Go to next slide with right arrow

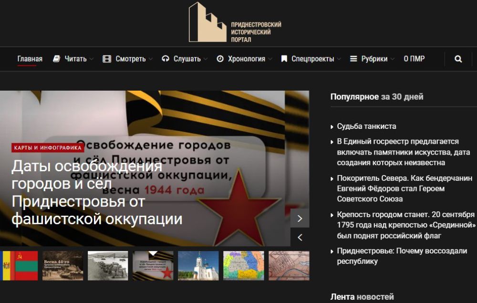(300, 218)
